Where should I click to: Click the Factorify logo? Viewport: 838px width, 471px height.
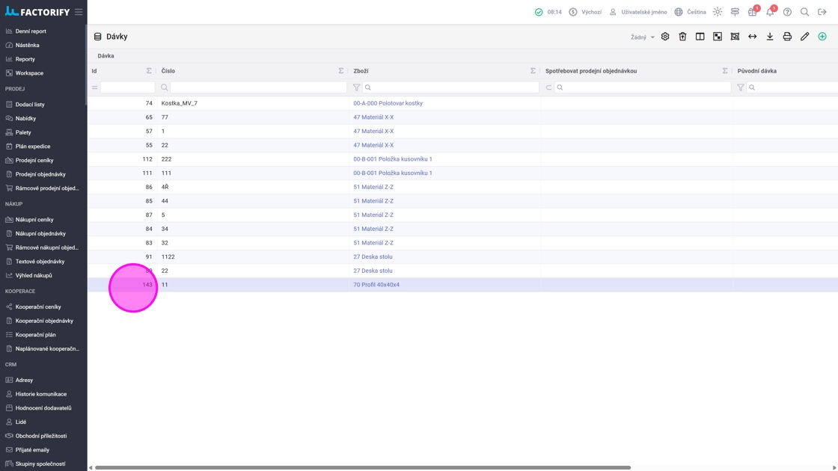click(37, 12)
